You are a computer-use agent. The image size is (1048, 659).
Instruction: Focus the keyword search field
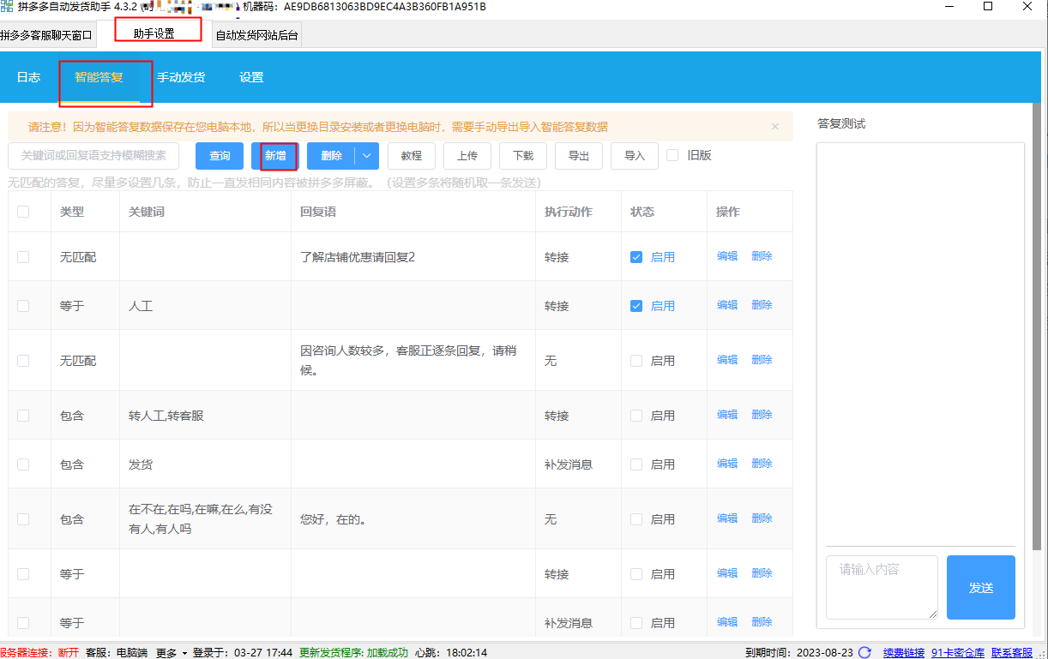pyautogui.click(x=93, y=156)
